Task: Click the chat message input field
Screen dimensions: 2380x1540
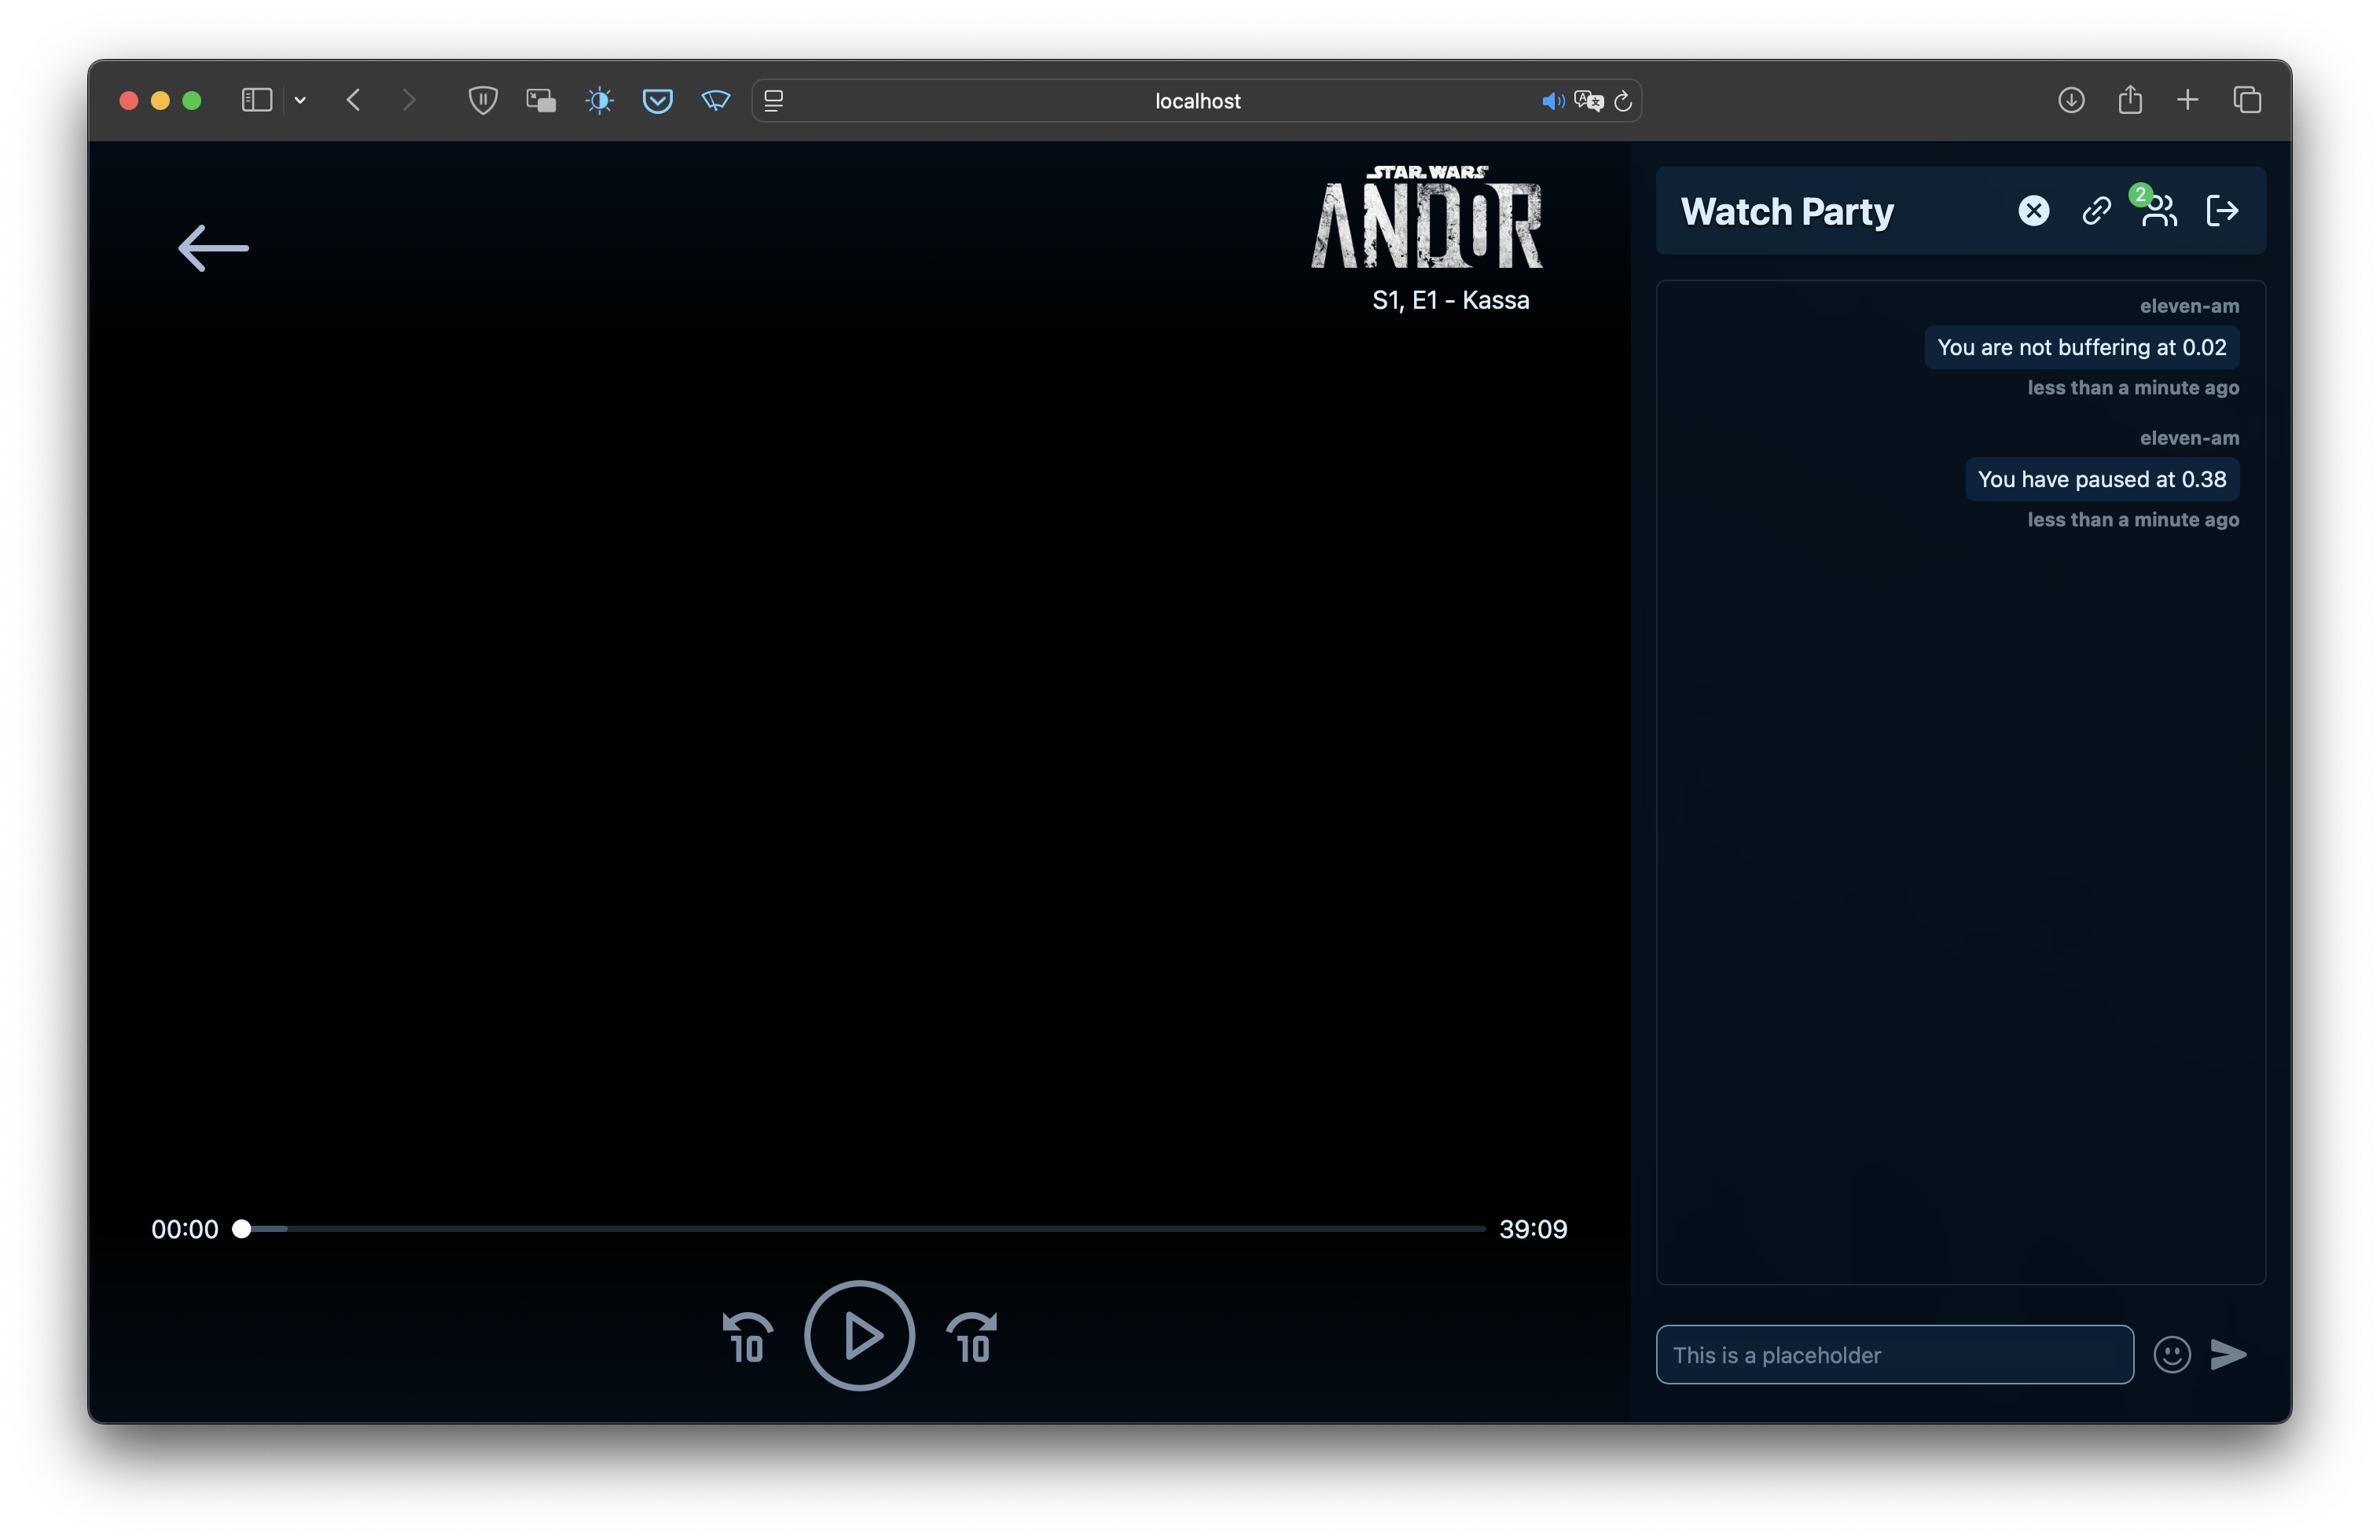Action: coord(1894,1355)
